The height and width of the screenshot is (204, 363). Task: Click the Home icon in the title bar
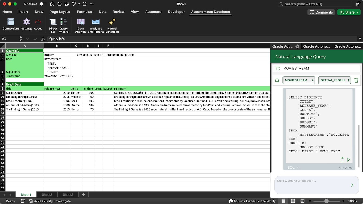(x=52, y=4)
